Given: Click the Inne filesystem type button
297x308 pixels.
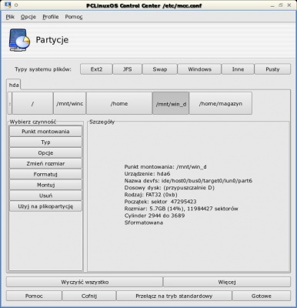Looking at the screenshot, I should (238, 69).
